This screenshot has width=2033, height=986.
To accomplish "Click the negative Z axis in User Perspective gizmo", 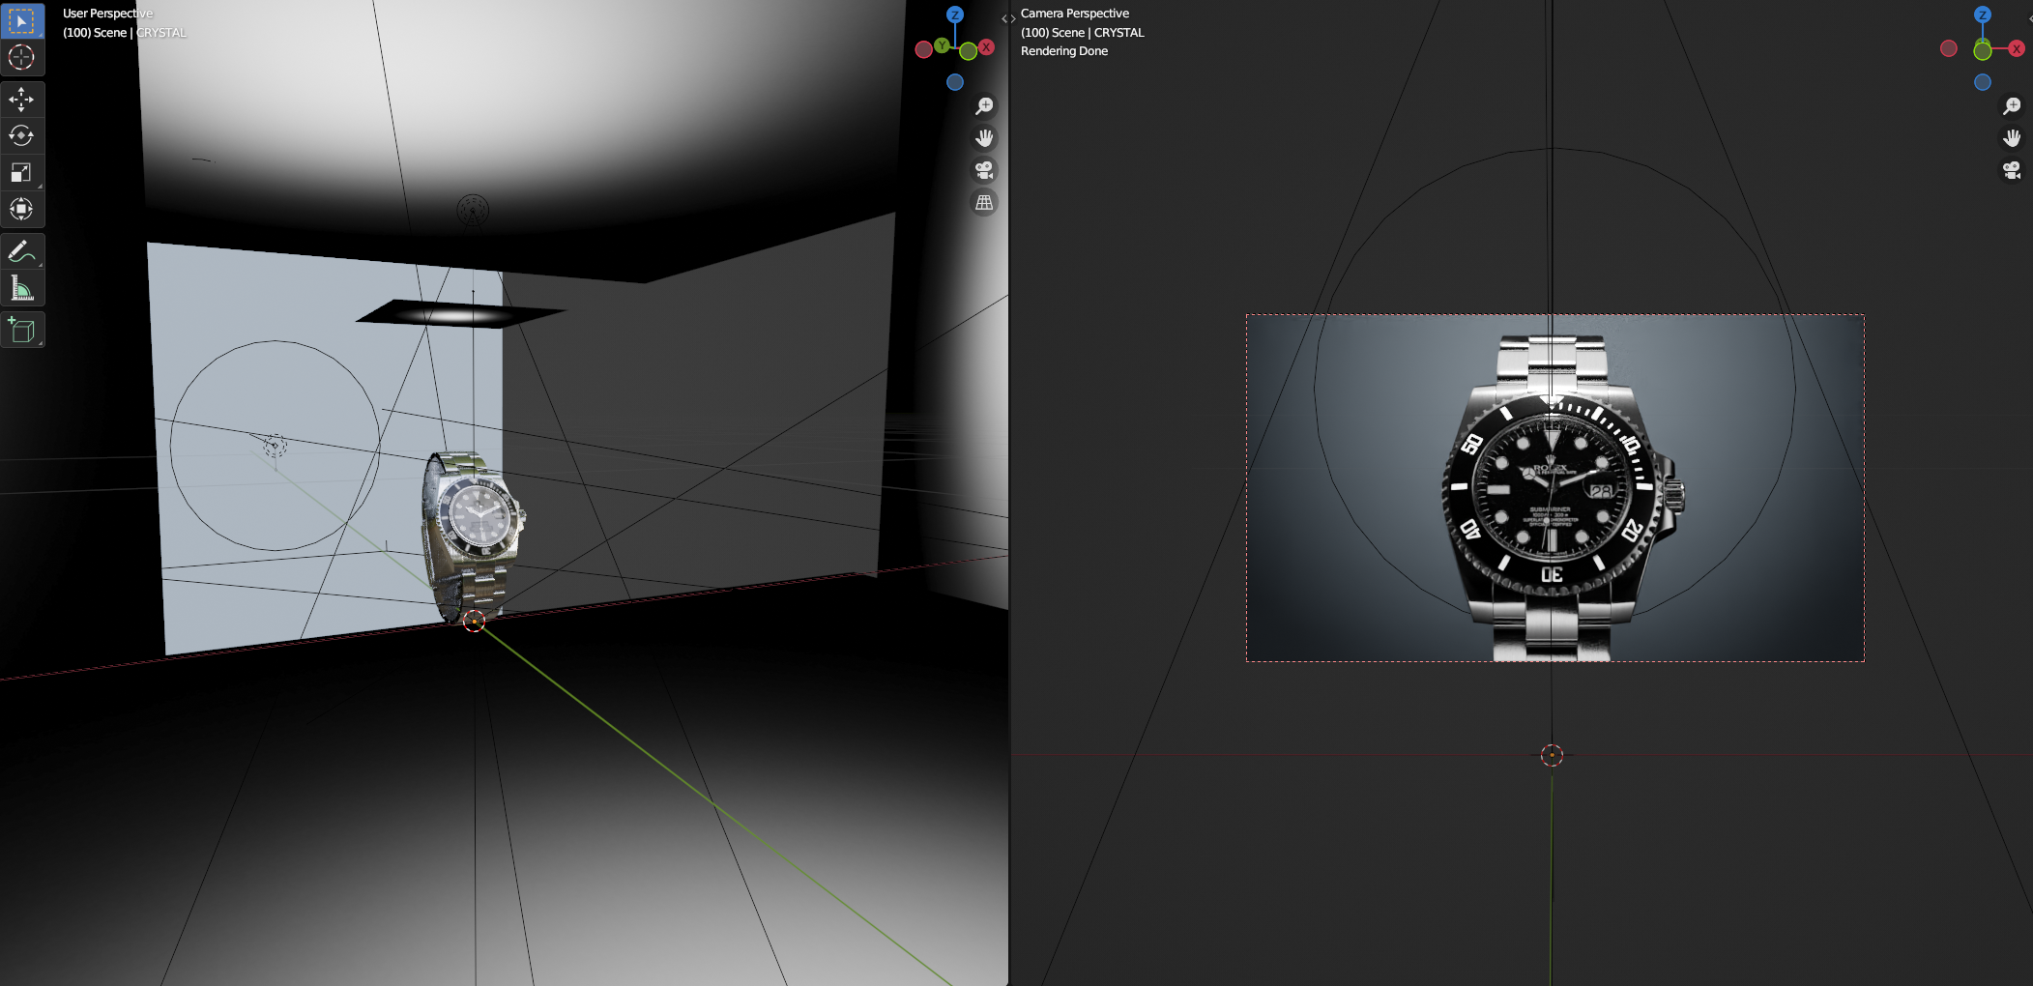I will 955,82.
